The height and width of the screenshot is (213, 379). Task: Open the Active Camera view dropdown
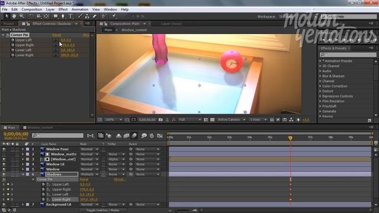232,120
